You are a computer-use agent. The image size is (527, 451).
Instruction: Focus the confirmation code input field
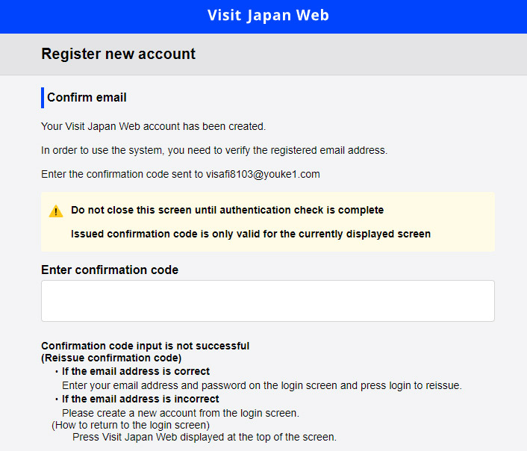click(268, 301)
